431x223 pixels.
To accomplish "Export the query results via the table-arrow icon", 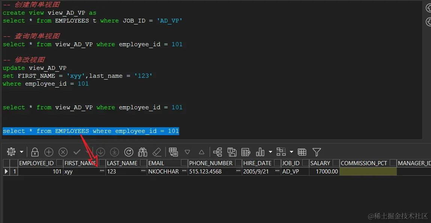I will [246, 152].
